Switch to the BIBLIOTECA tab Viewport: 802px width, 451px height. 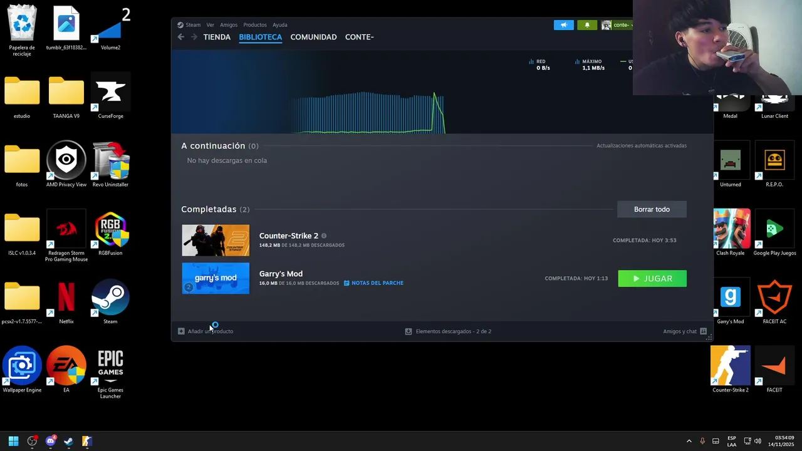click(261, 37)
